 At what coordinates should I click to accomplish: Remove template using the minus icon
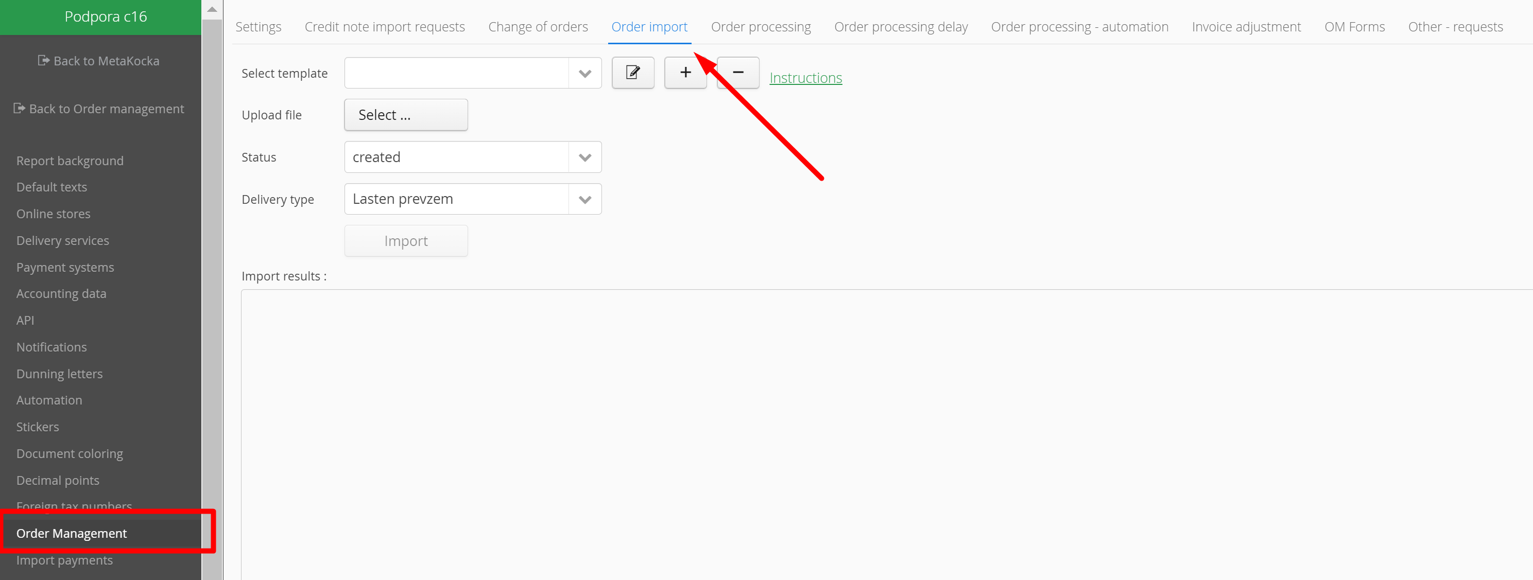click(x=738, y=73)
